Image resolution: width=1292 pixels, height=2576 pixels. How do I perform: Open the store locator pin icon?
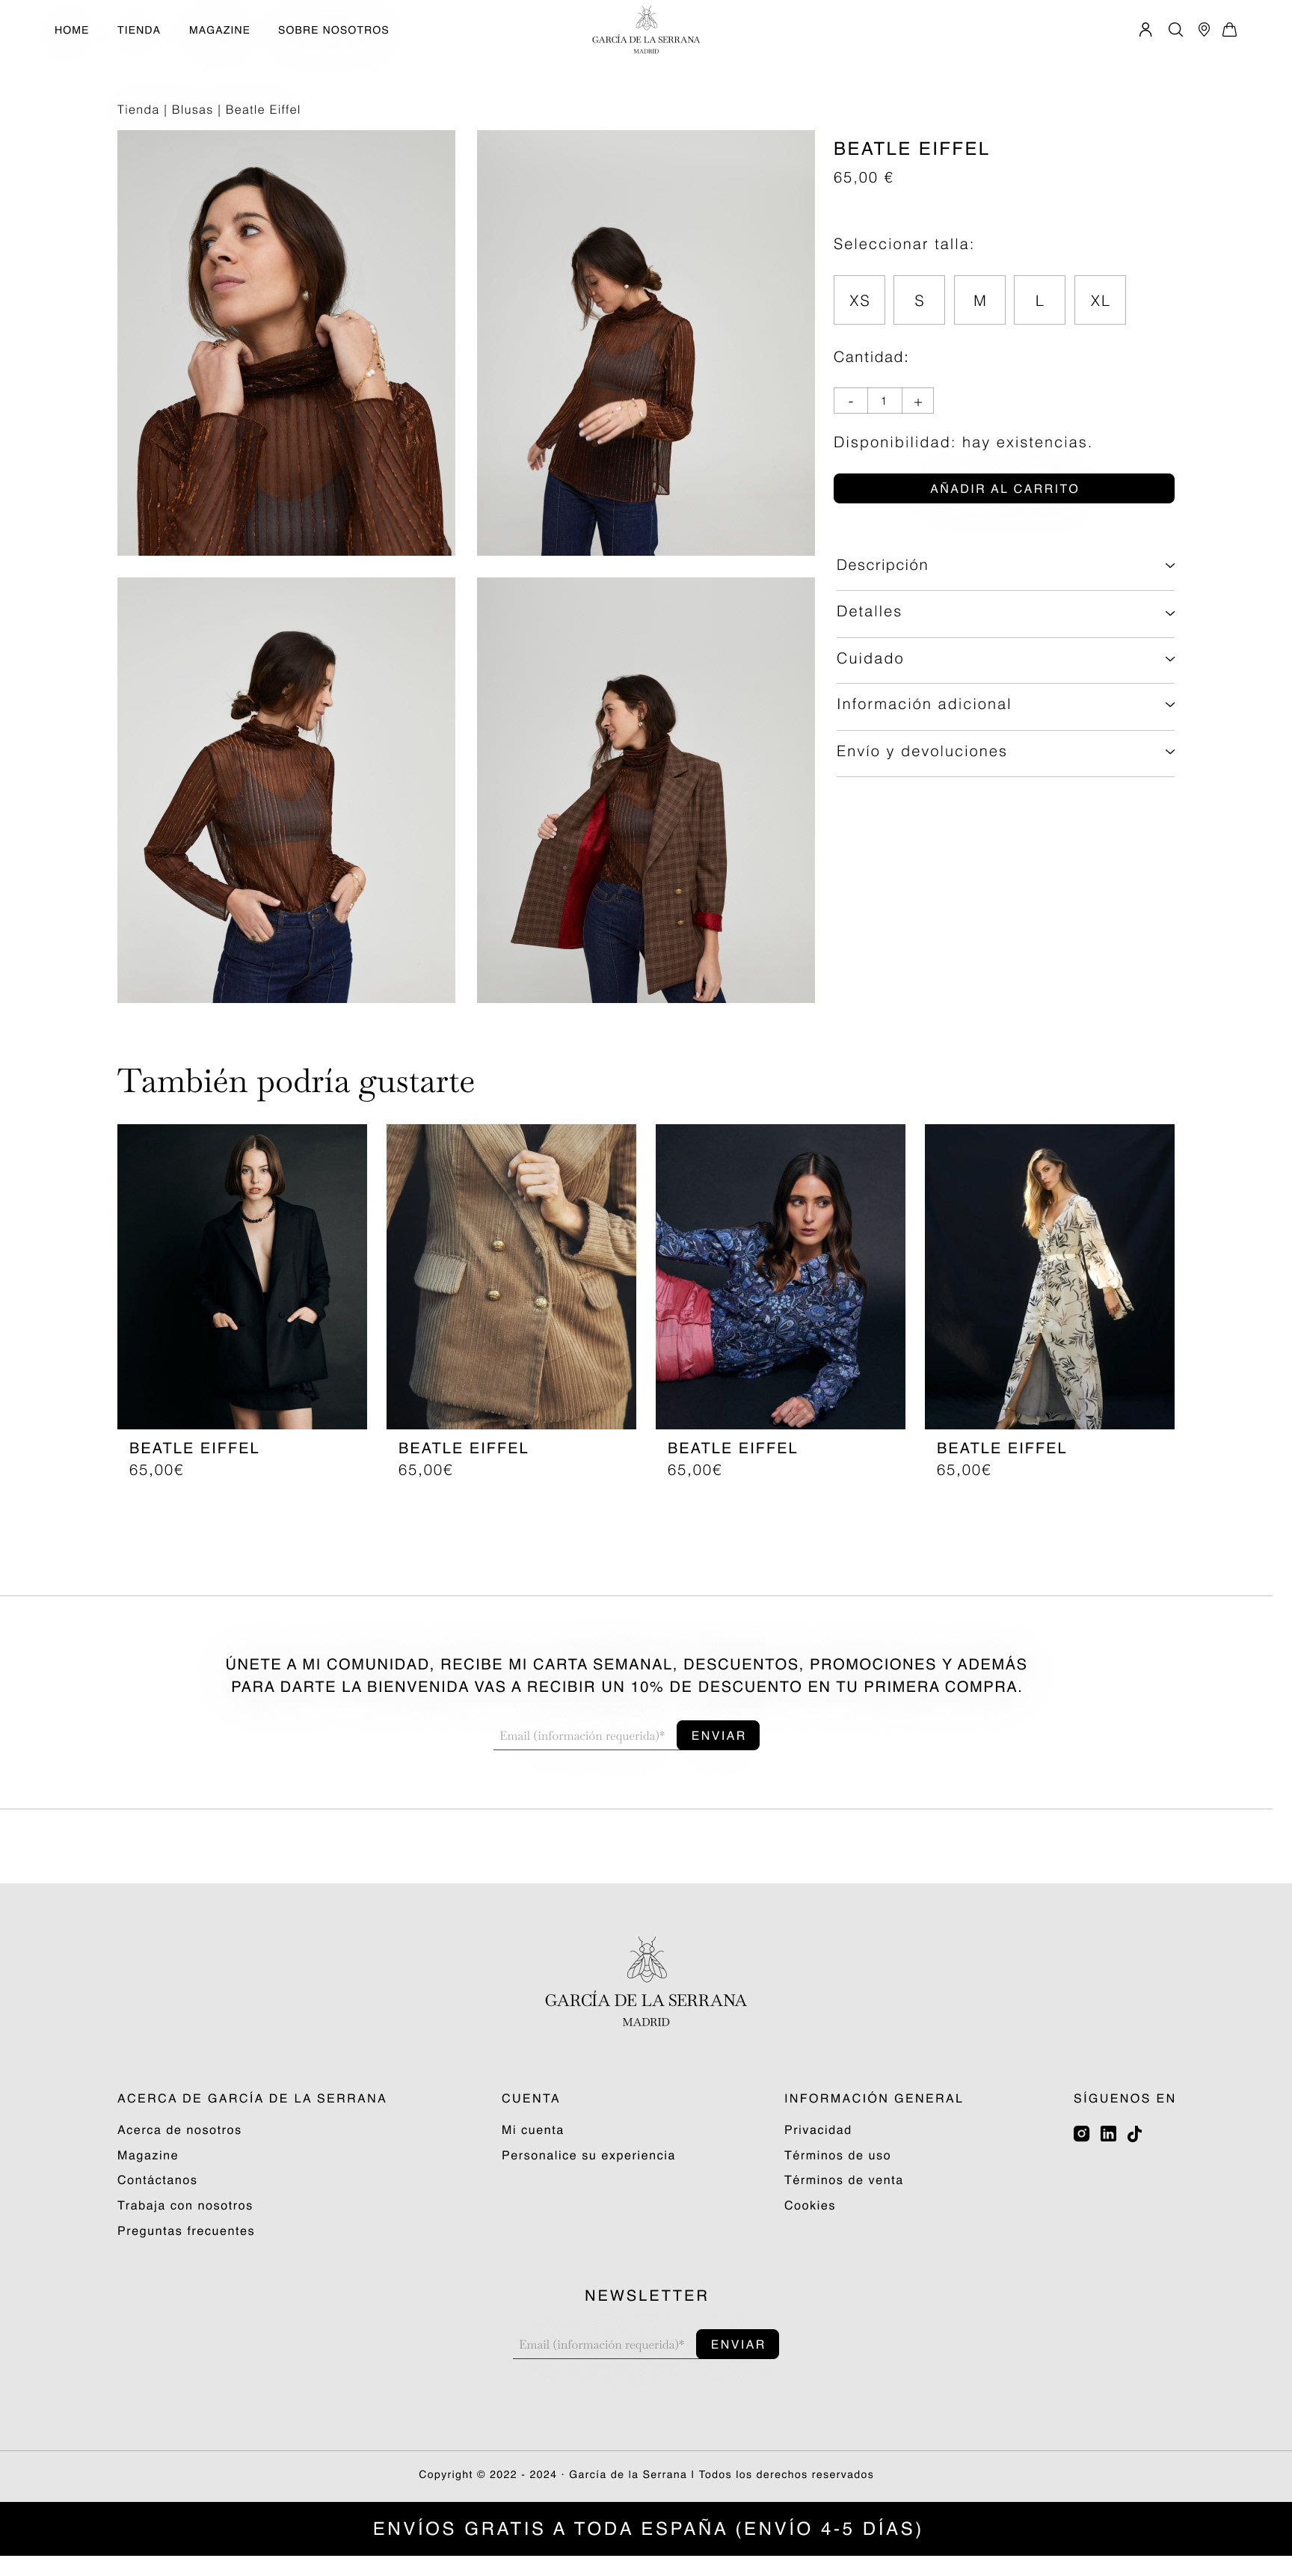pos(1204,30)
